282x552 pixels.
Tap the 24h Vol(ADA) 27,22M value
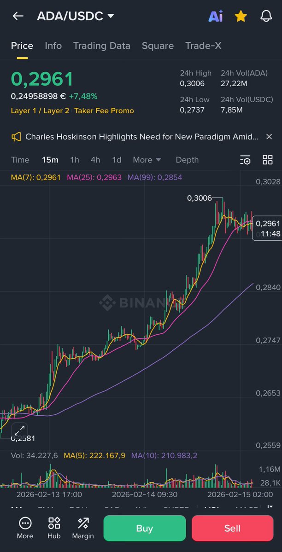(234, 84)
